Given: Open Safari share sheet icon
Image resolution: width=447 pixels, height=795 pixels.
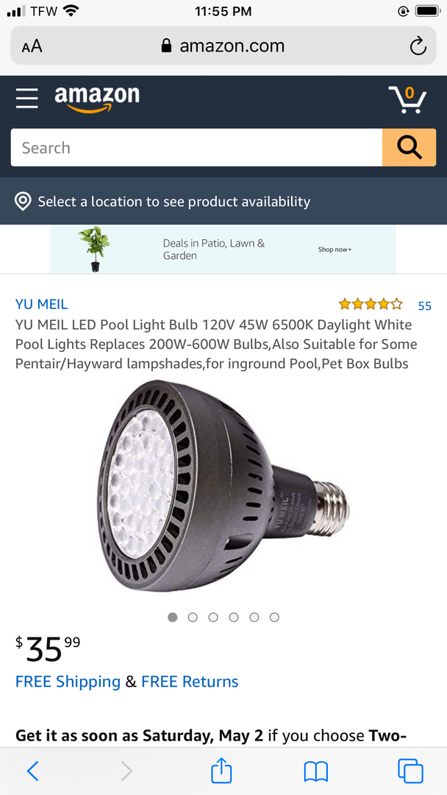Looking at the screenshot, I should pyautogui.click(x=221, y=771).
